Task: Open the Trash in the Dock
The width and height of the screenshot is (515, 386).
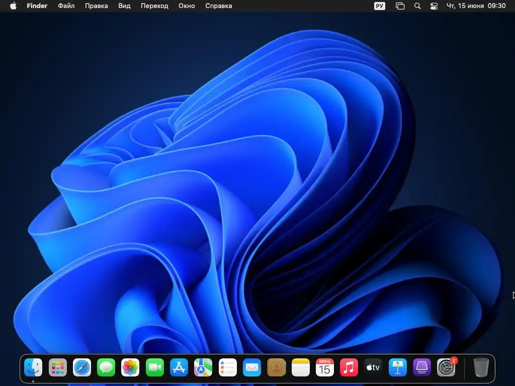Action: 481,367
